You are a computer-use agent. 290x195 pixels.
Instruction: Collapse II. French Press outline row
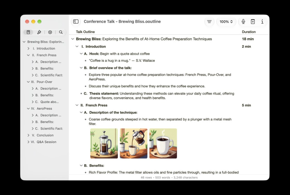(77, 105)
